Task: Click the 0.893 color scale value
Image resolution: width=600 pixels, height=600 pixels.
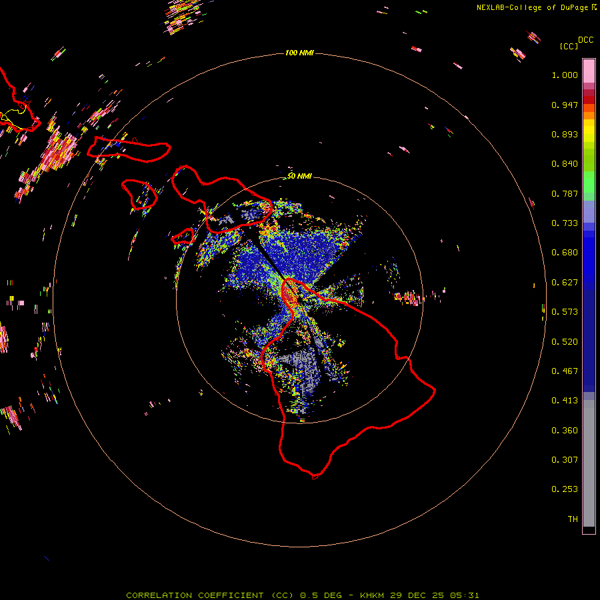Action: [565, 134]
